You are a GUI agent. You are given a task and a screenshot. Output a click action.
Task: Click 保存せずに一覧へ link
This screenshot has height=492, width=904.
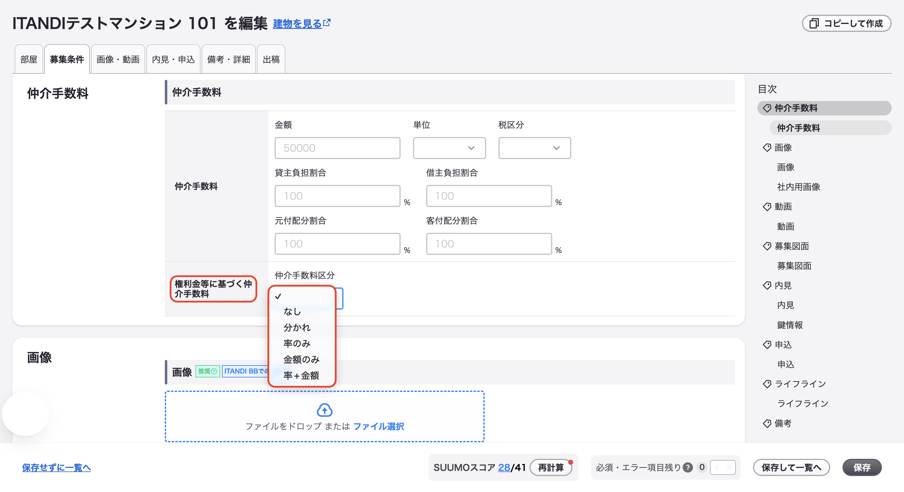coord(57,467)
